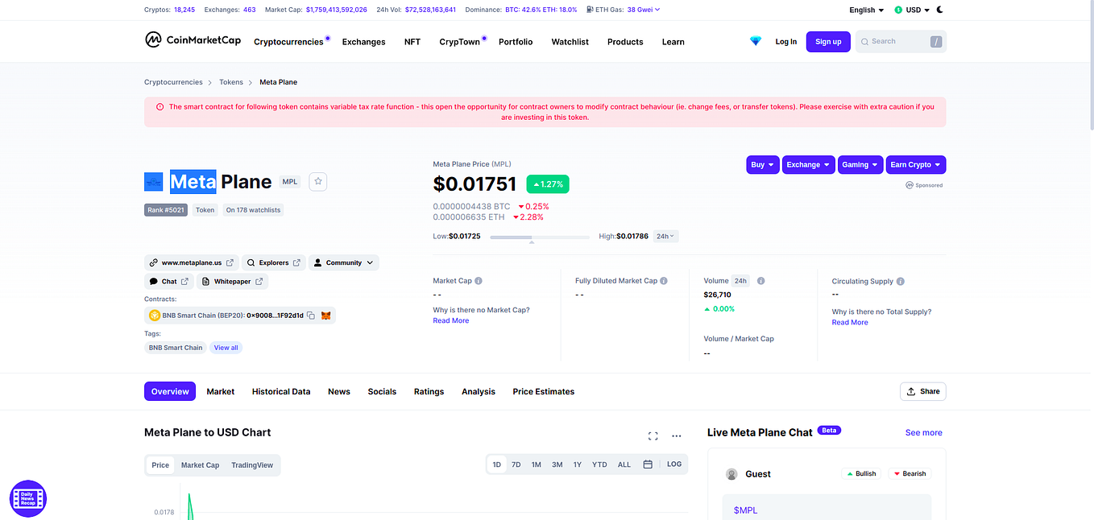Switch to Historical Data tab

coord(281,391)
